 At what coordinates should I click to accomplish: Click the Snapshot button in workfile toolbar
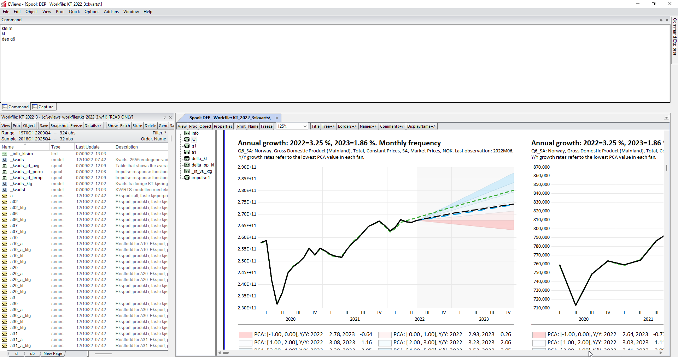click(59, 126)
